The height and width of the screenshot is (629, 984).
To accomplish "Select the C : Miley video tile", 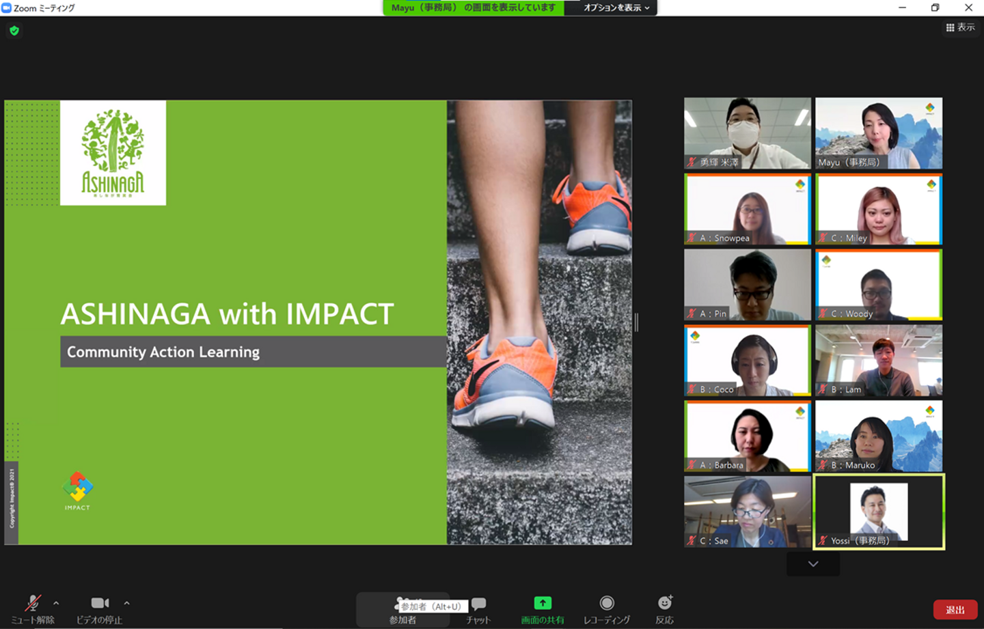I will point(879,209).
